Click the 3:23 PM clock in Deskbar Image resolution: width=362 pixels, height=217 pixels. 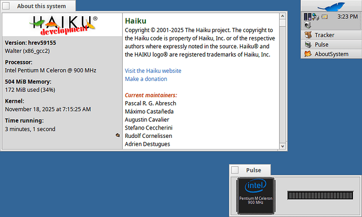[x=347, y=17]
